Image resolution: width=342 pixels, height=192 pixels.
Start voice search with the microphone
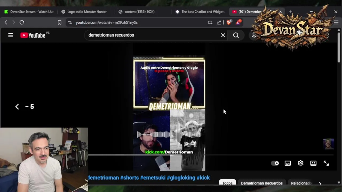(x=254, y=35)
